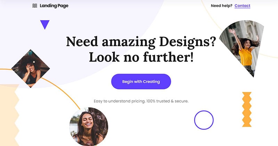Select the circular photo of smiling woman

pos(89,127)
